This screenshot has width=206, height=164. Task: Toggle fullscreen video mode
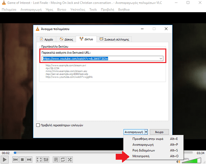coord(39,159)
